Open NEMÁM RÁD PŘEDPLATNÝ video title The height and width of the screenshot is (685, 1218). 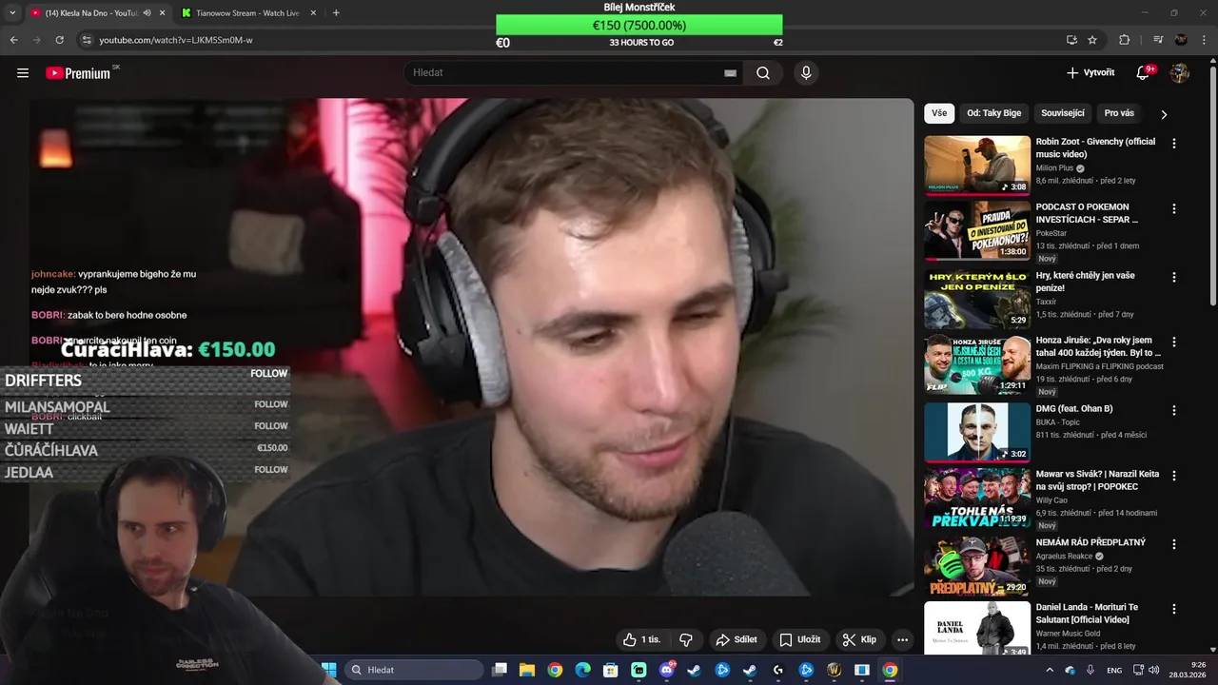(x=1090, y=542)
